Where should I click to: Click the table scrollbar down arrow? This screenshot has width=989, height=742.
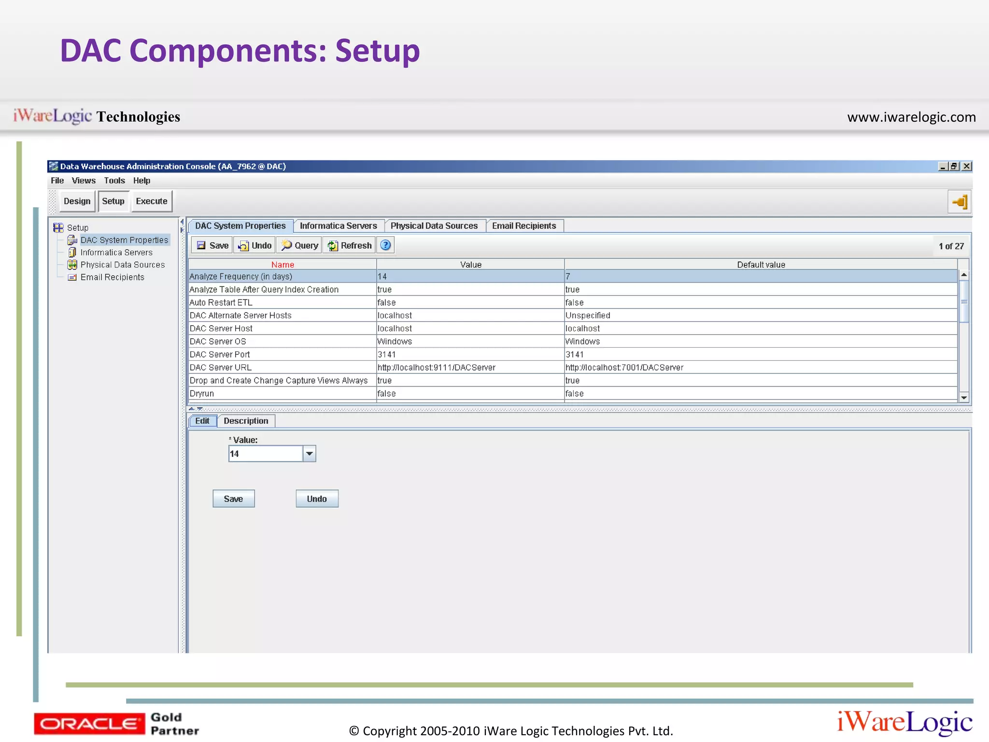(x=963, y=398)
